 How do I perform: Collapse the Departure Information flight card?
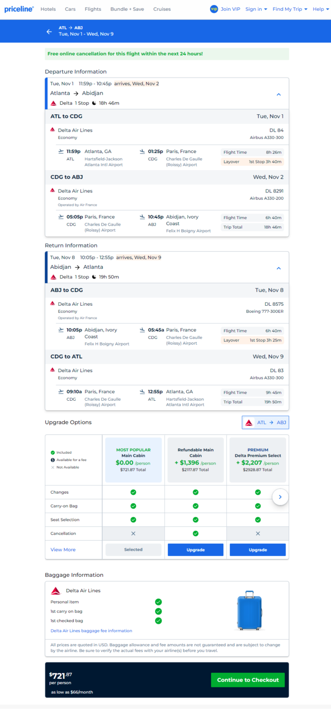(x=279, y=95)
